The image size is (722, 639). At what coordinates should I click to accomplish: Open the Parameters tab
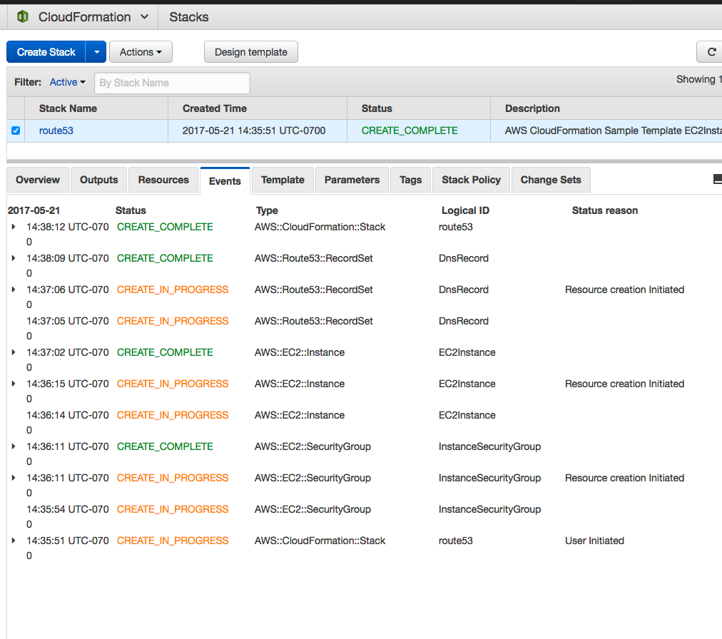(352, 180)
